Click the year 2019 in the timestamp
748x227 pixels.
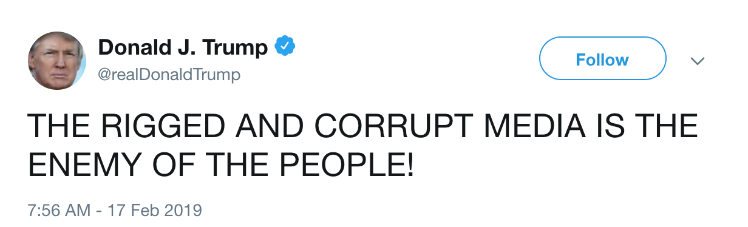click(183, 211)
